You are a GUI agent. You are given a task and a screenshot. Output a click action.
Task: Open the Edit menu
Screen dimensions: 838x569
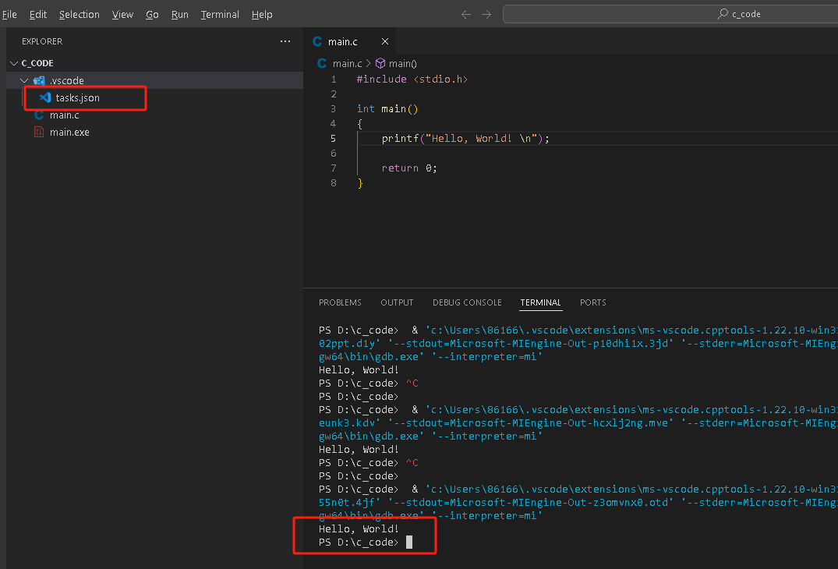click(38, 15)
